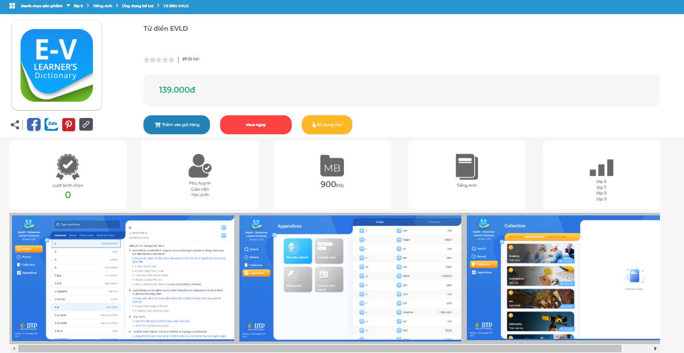The width and height of the screenshot is (684, 353).
Task: Click Sử dụng thử button
Action: click(327, 125)
